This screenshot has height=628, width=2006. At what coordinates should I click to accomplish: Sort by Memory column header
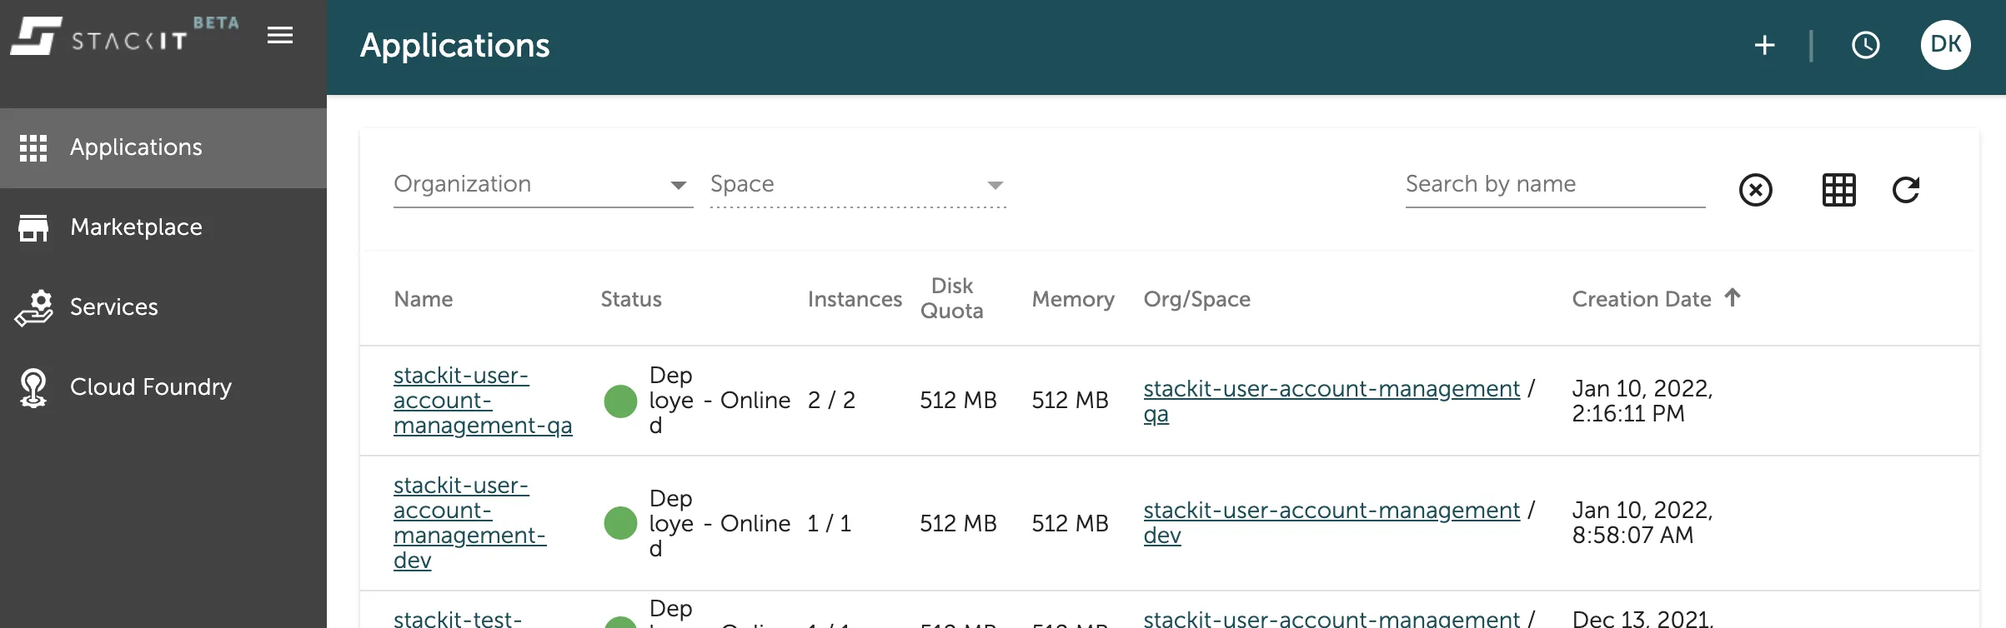pos(1073,299)
